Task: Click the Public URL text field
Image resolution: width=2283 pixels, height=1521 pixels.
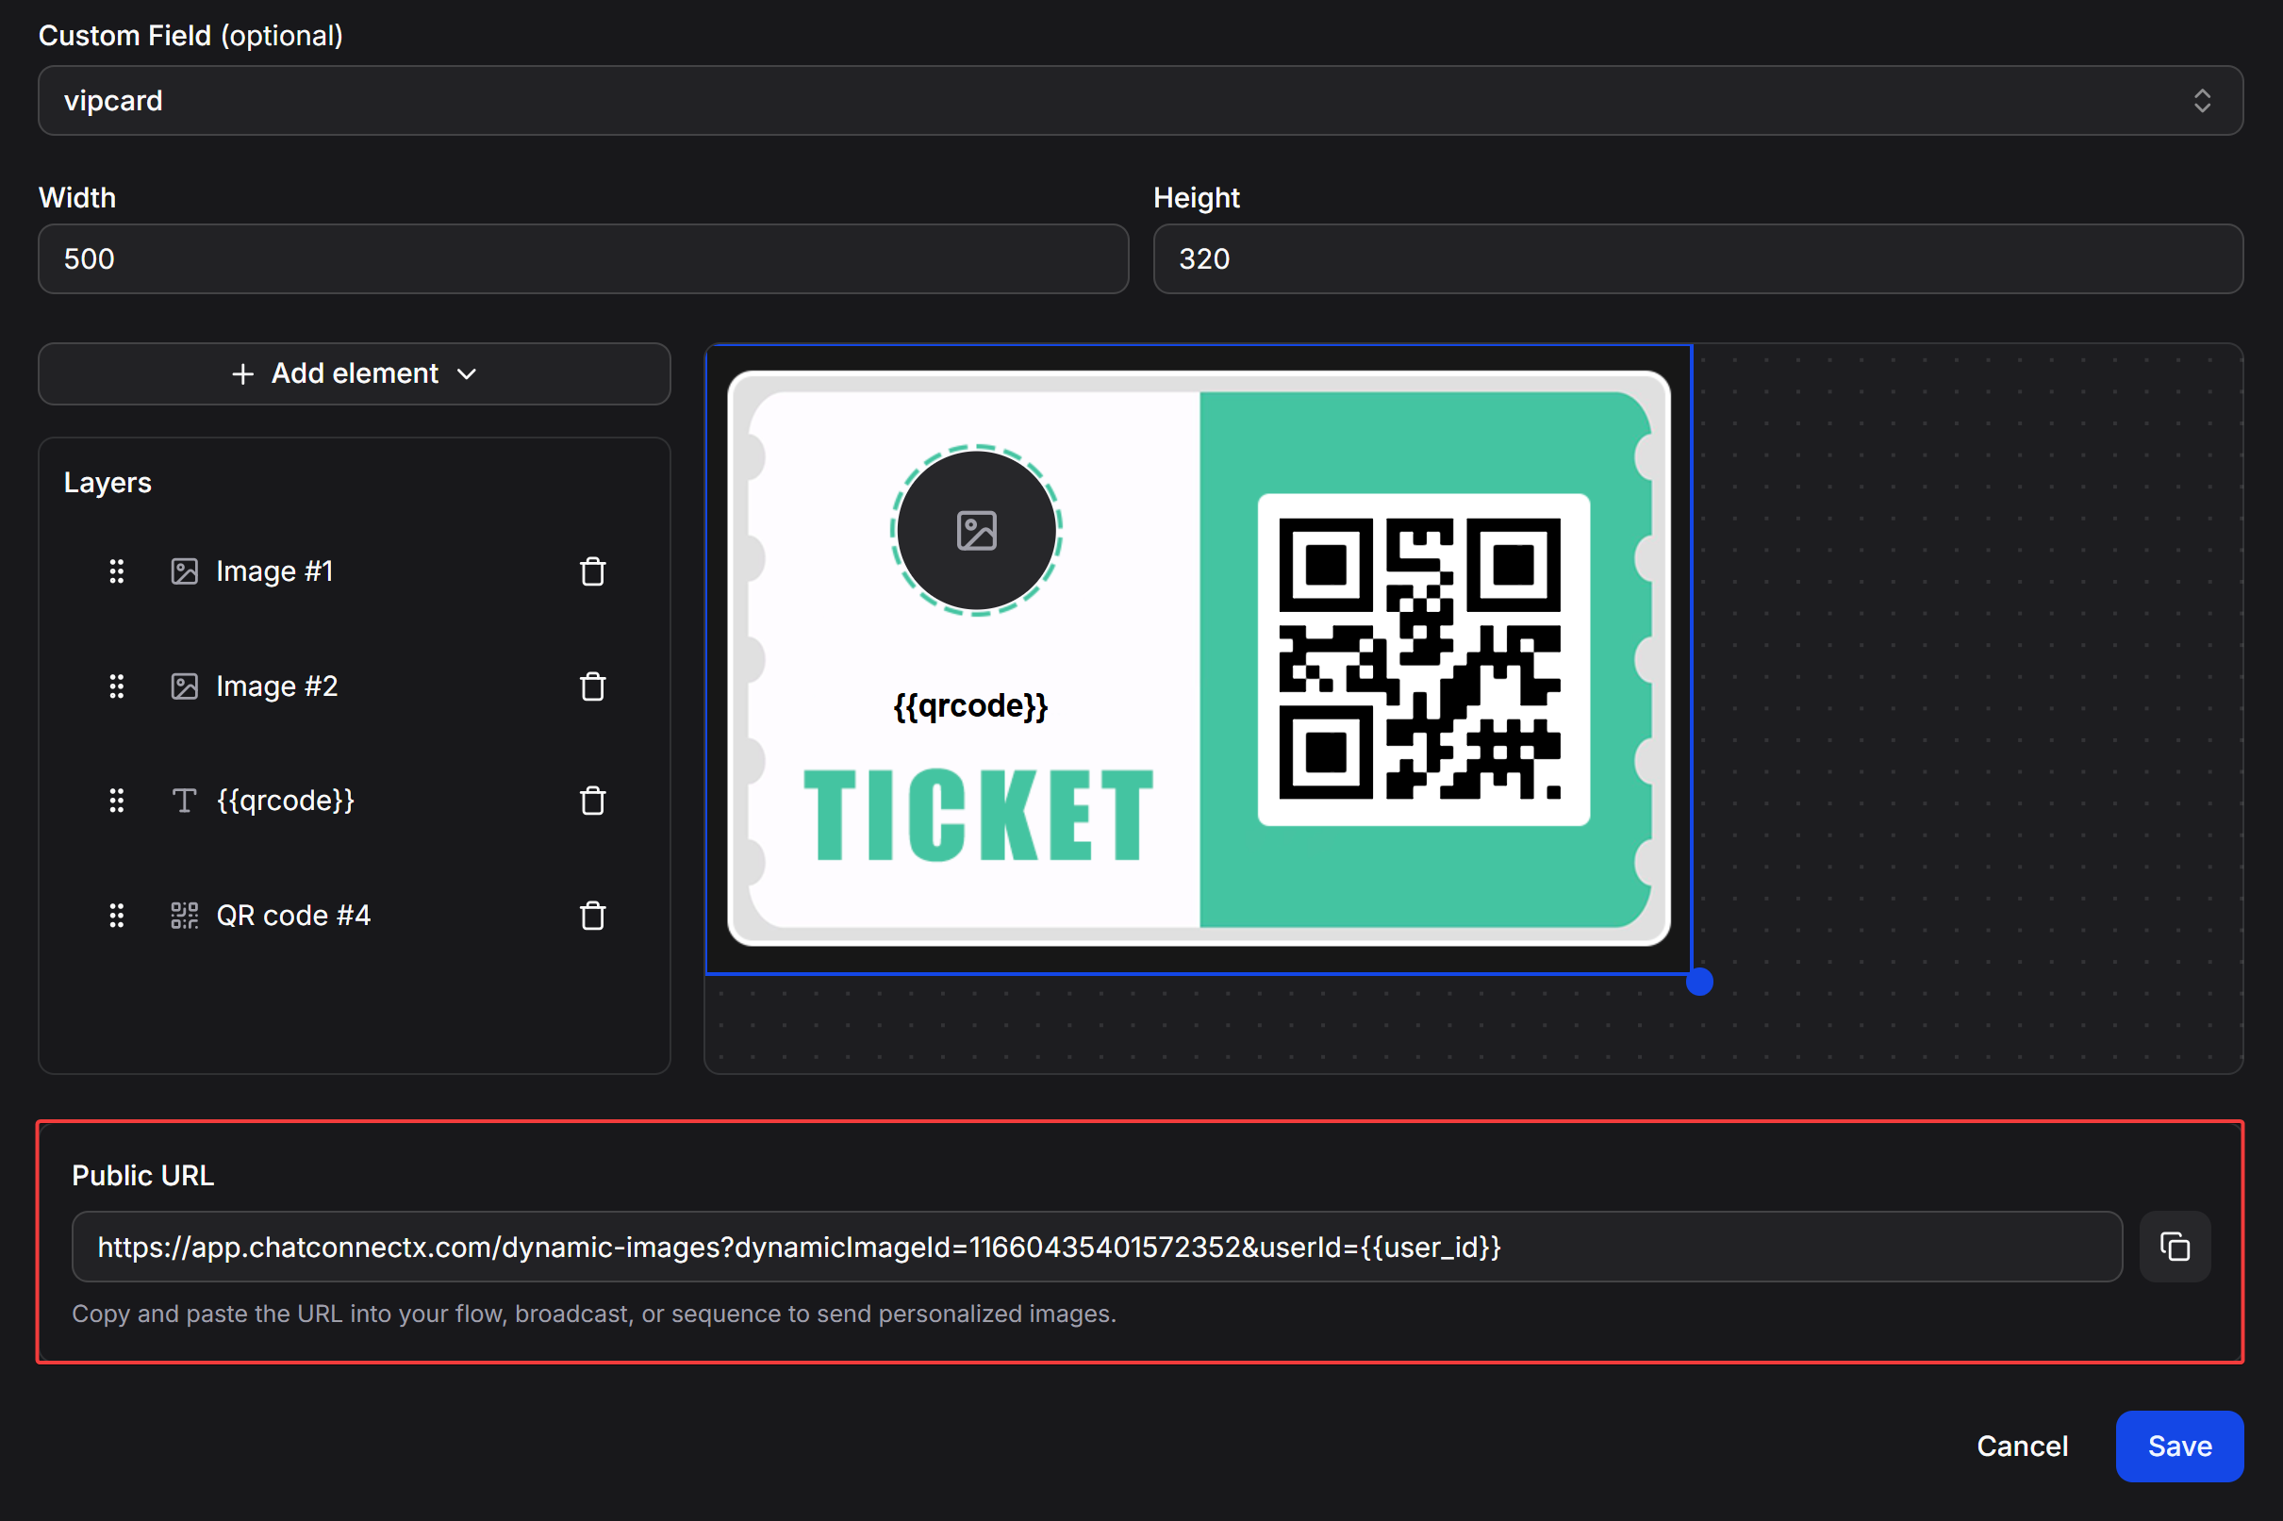Action: pyautogui.click(x=1097, y=1247)
